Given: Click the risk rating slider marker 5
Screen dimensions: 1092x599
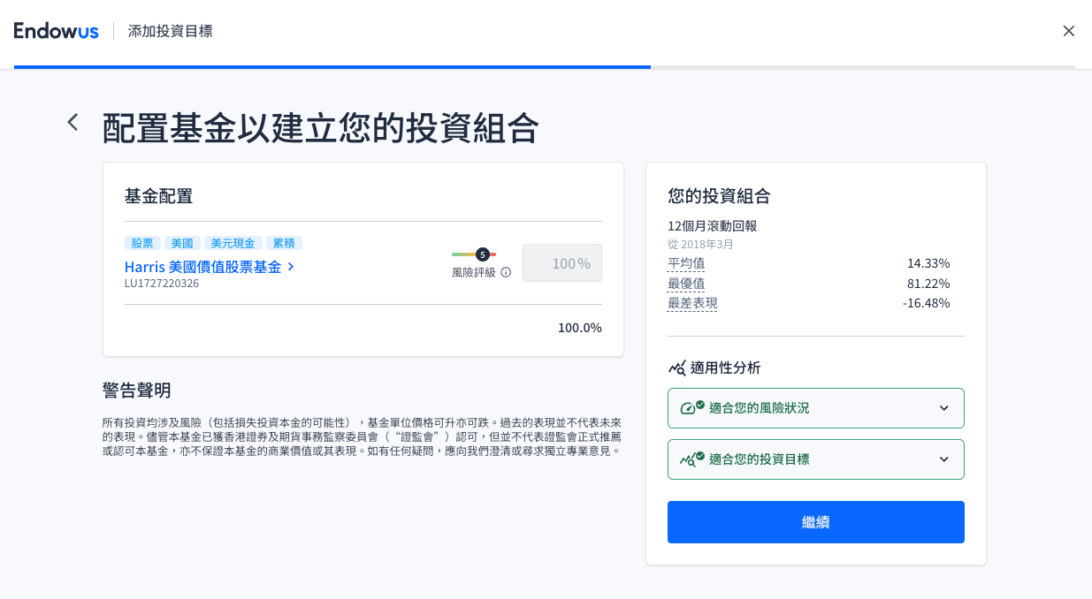Looking at the screenshot, I should [x=482, y=254].
